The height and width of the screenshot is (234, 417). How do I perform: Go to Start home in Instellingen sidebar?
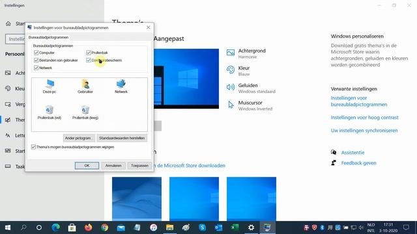(8, 23)
